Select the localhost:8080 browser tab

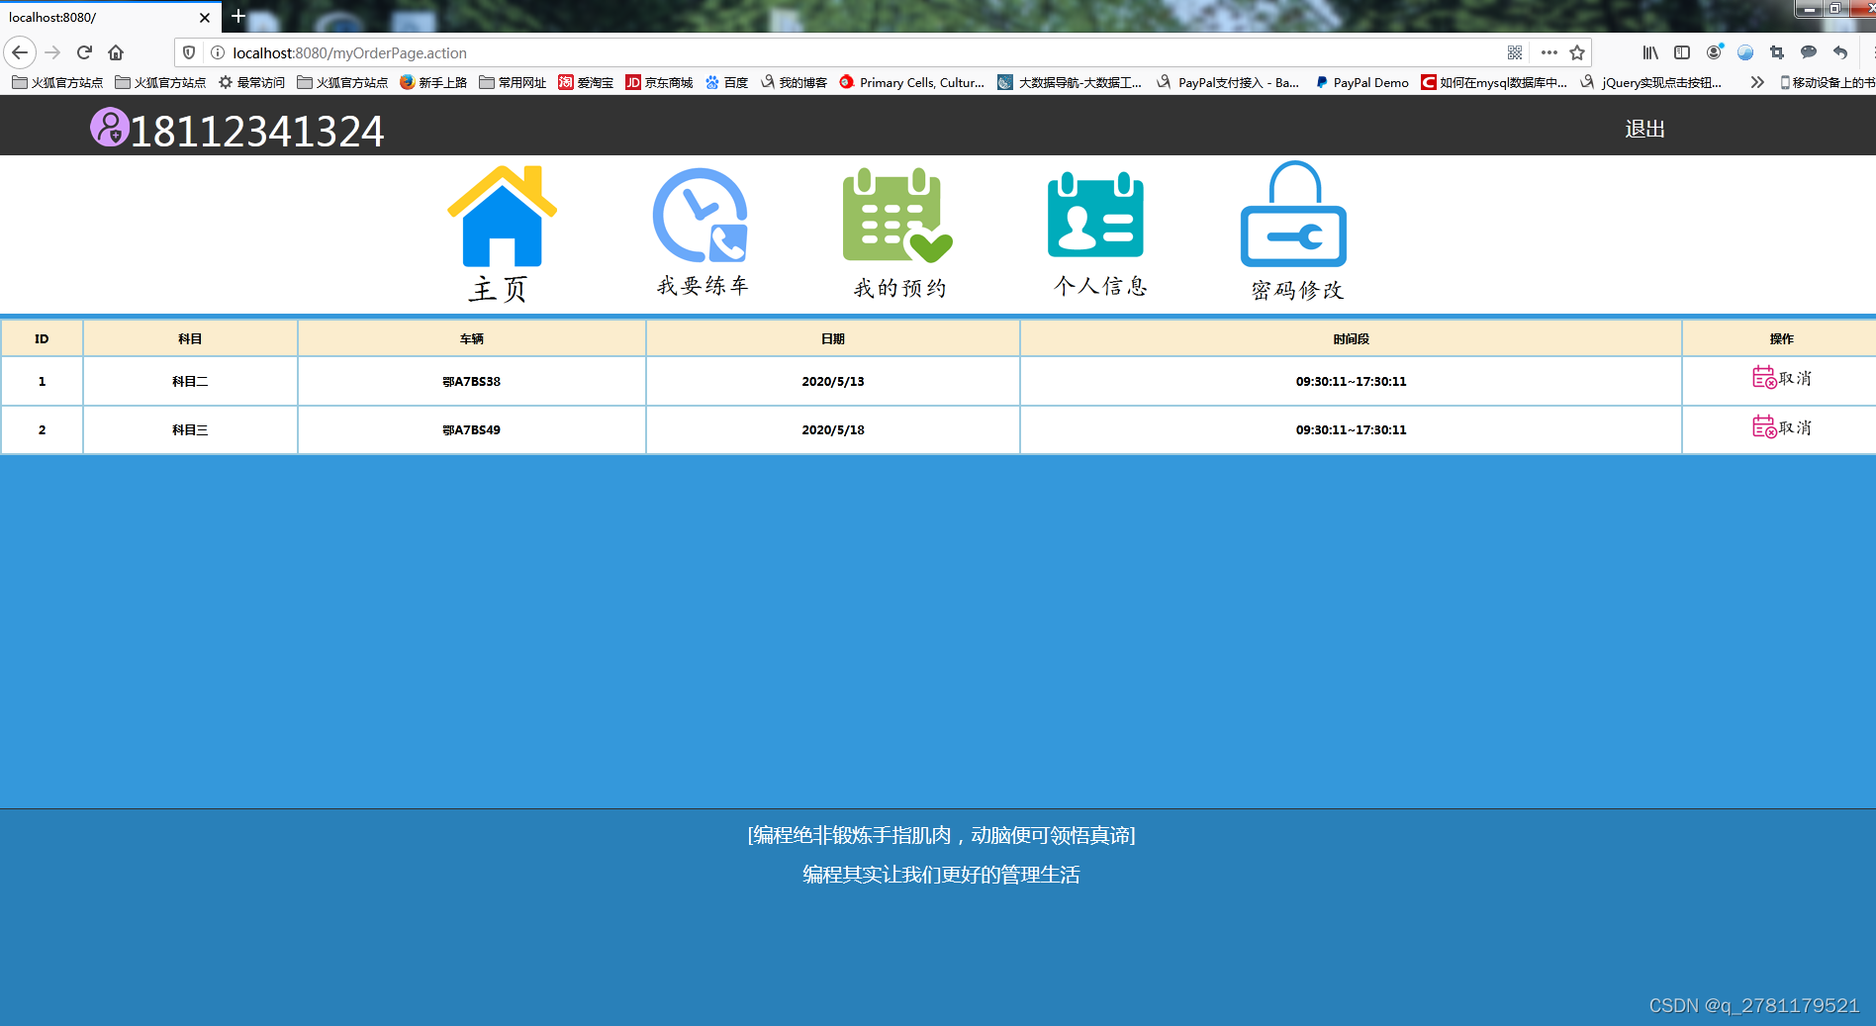[x=99, y=17]
